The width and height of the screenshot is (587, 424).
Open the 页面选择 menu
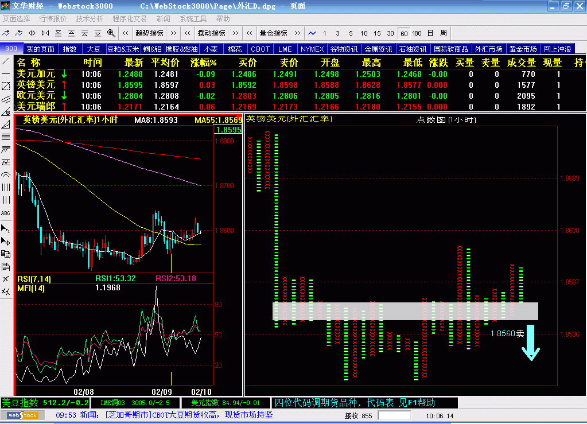tap(17, 19)
